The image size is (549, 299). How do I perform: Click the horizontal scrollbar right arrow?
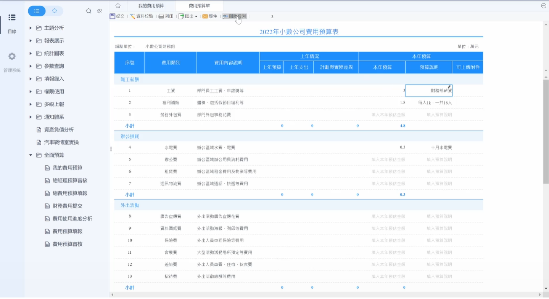click(540, 295)
